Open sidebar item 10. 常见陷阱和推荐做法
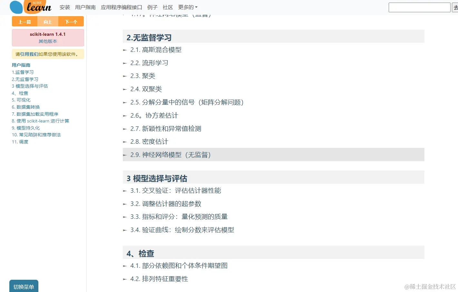Screen dimensions: 458x292 pos(36,135)
